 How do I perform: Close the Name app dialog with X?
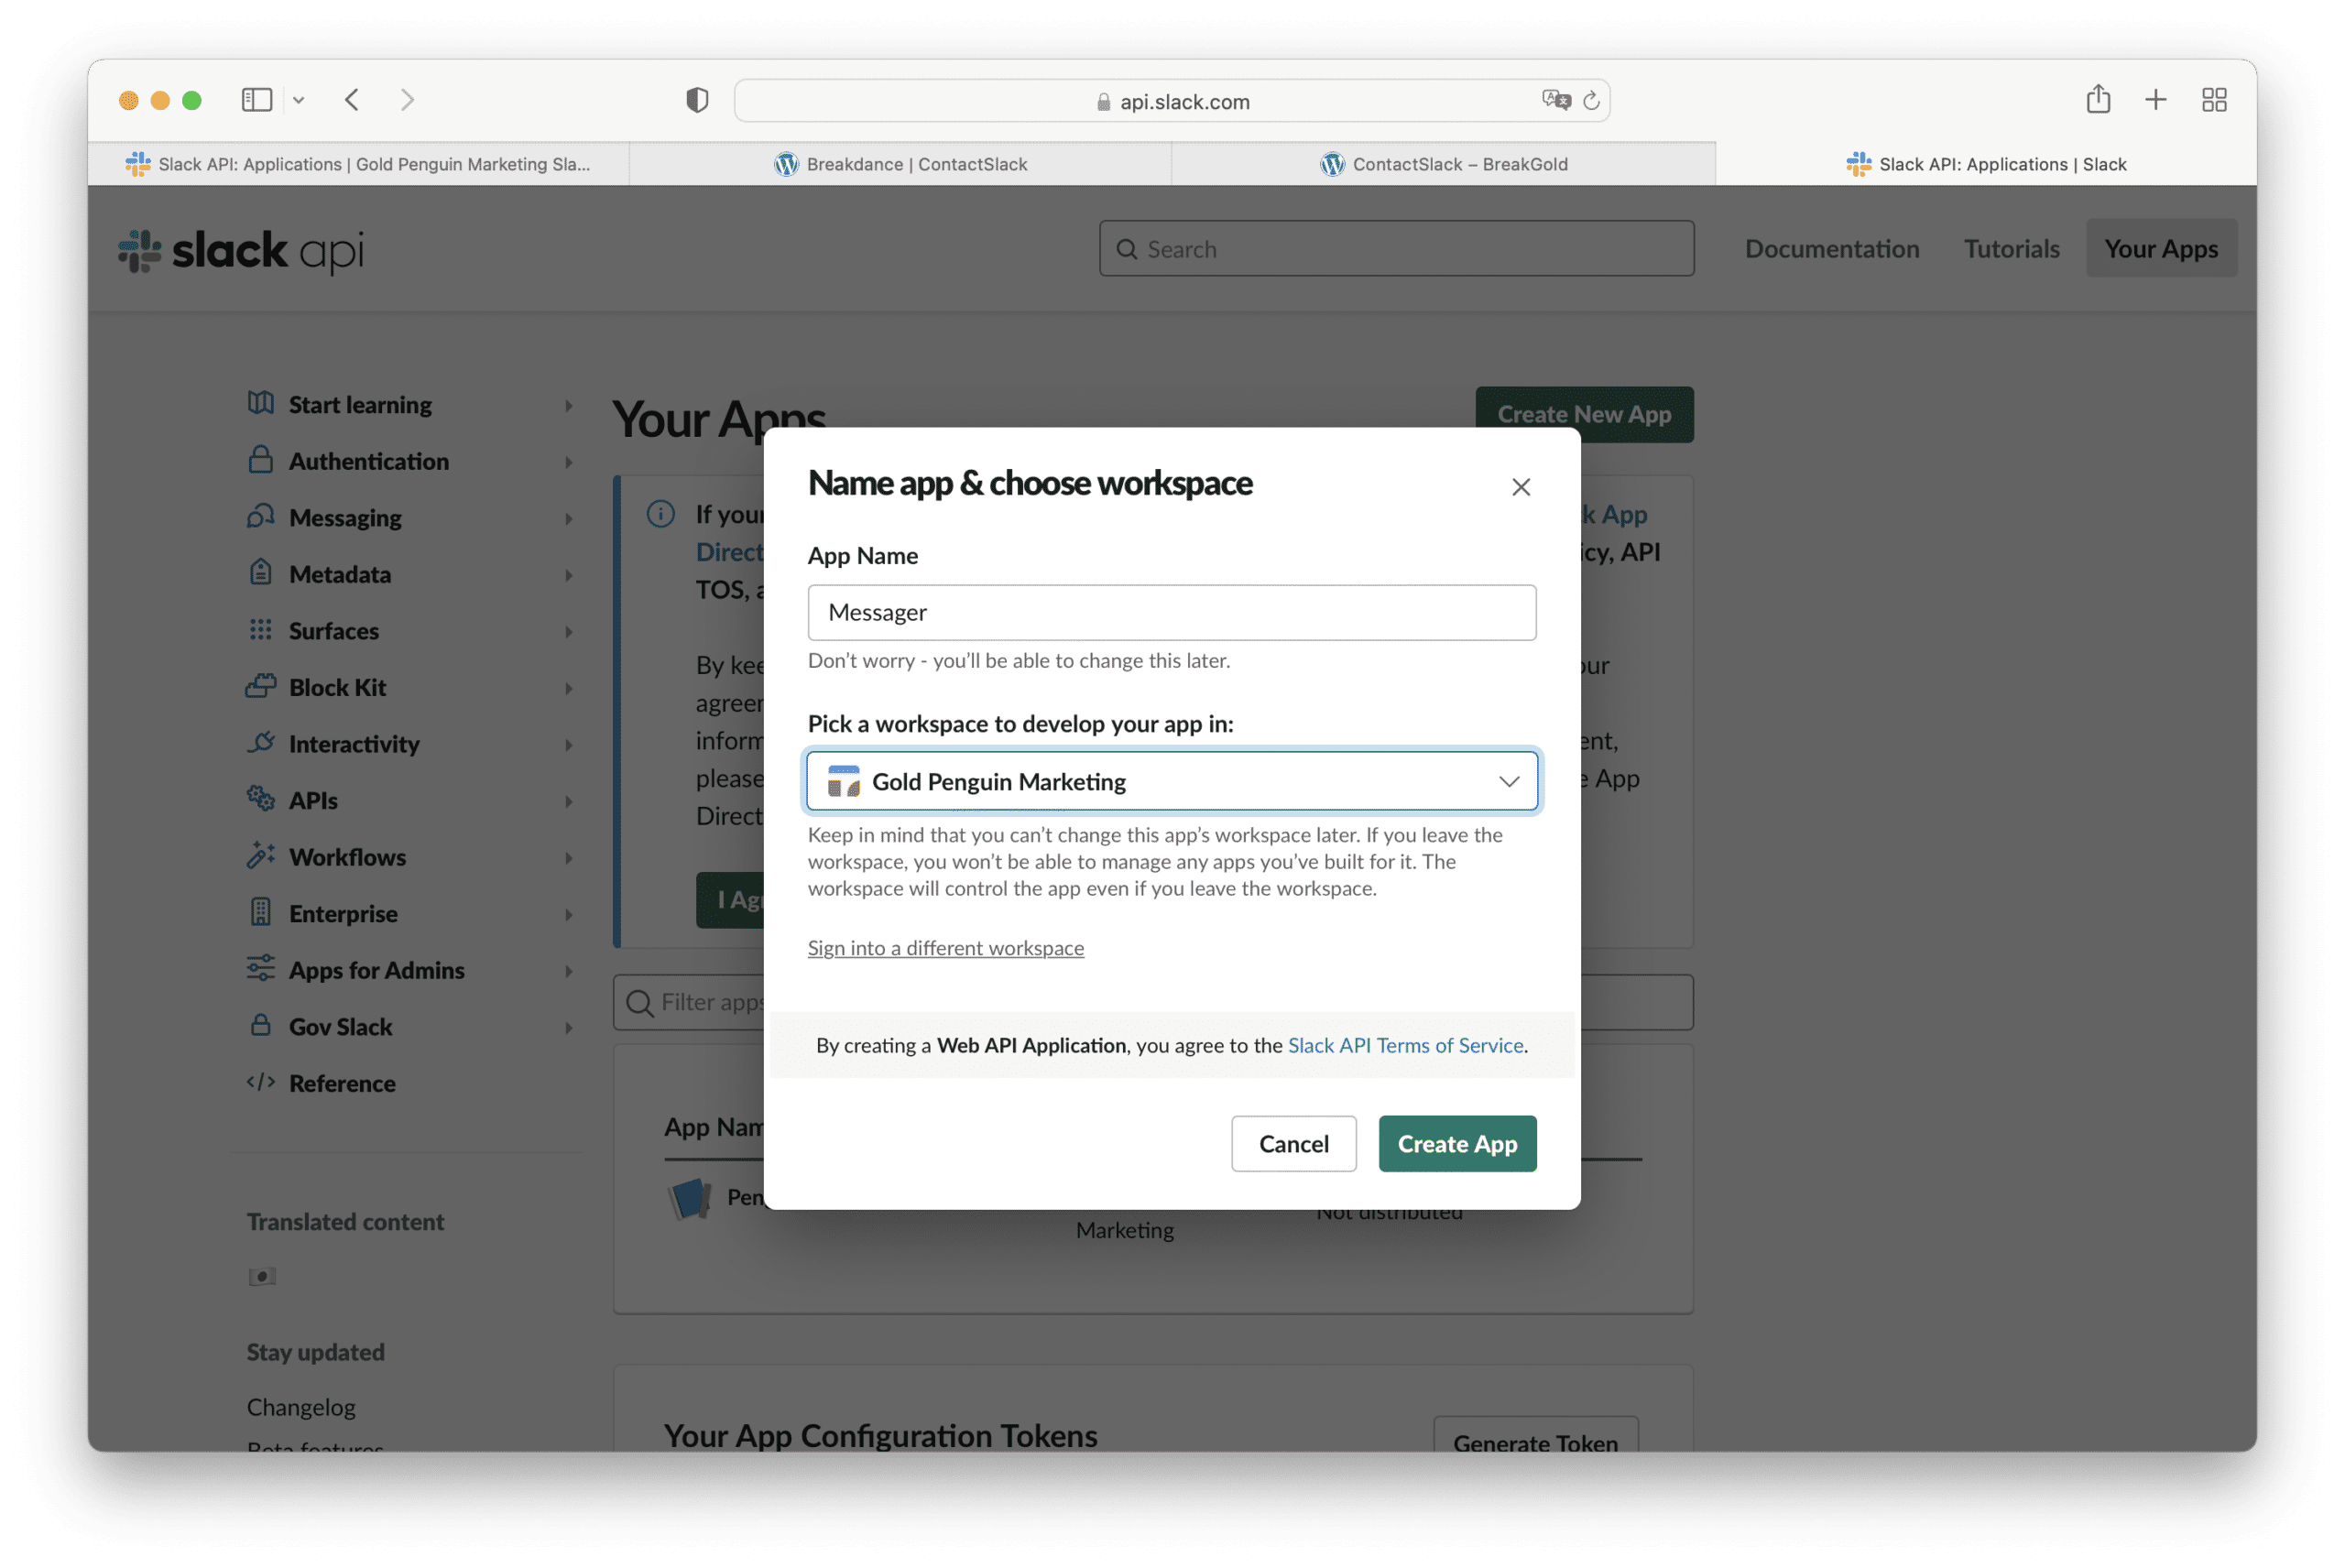pos(1520,487)
